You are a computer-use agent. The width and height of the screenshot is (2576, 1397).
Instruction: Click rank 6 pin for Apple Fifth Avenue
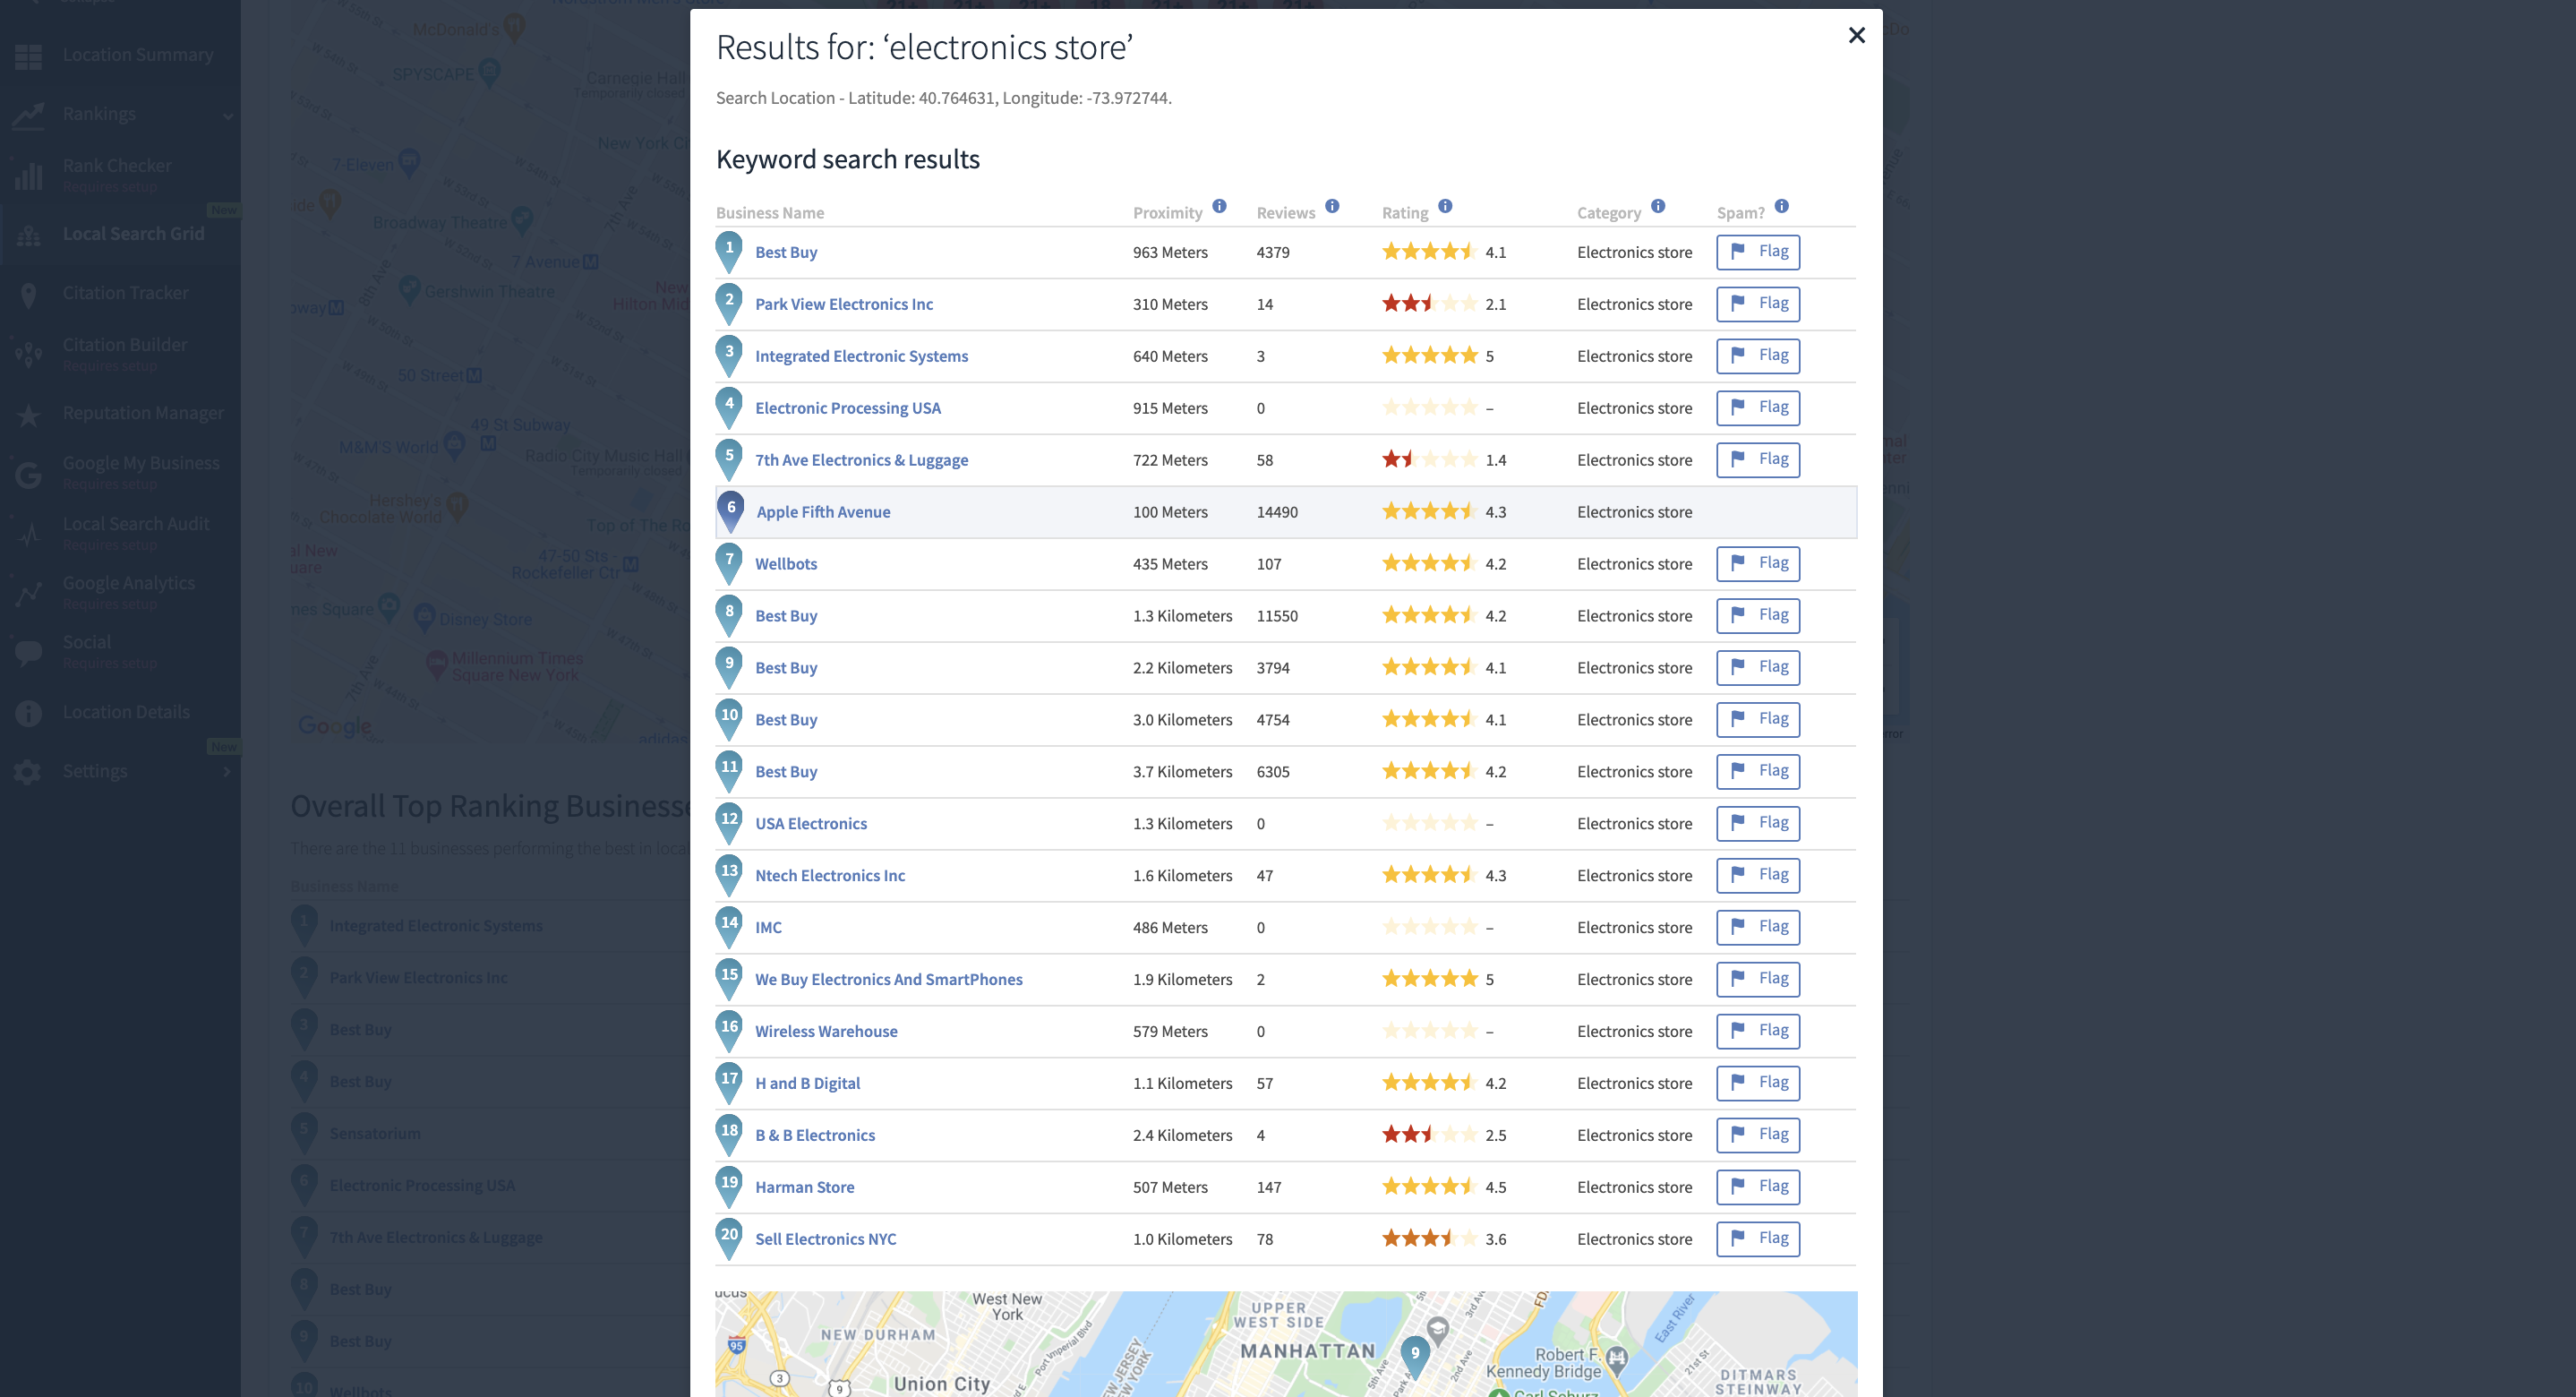pyautogui.click(x=731, y=511)
